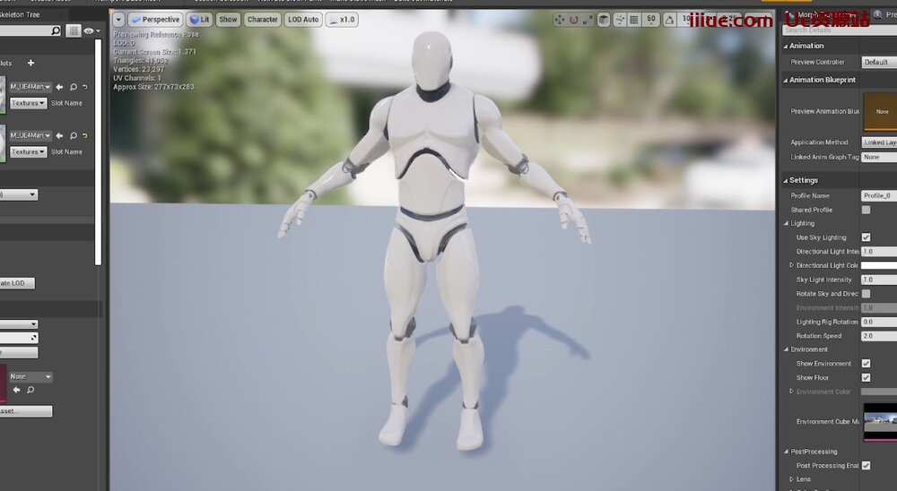Click the add material slot plus icon
The image size is (897, 491).
pyautogui.click(x=30, y=63)
